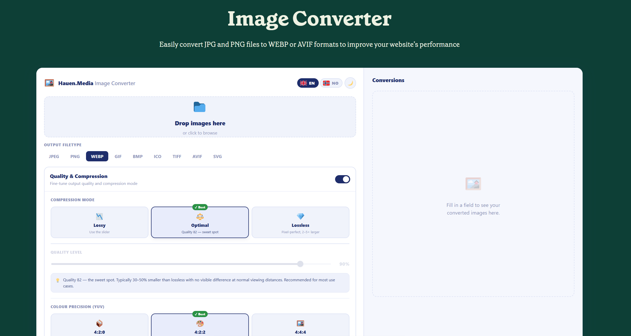Click the quality level slider handle
The width and height of the screenshot is (631, 336).
click(300, 264)
